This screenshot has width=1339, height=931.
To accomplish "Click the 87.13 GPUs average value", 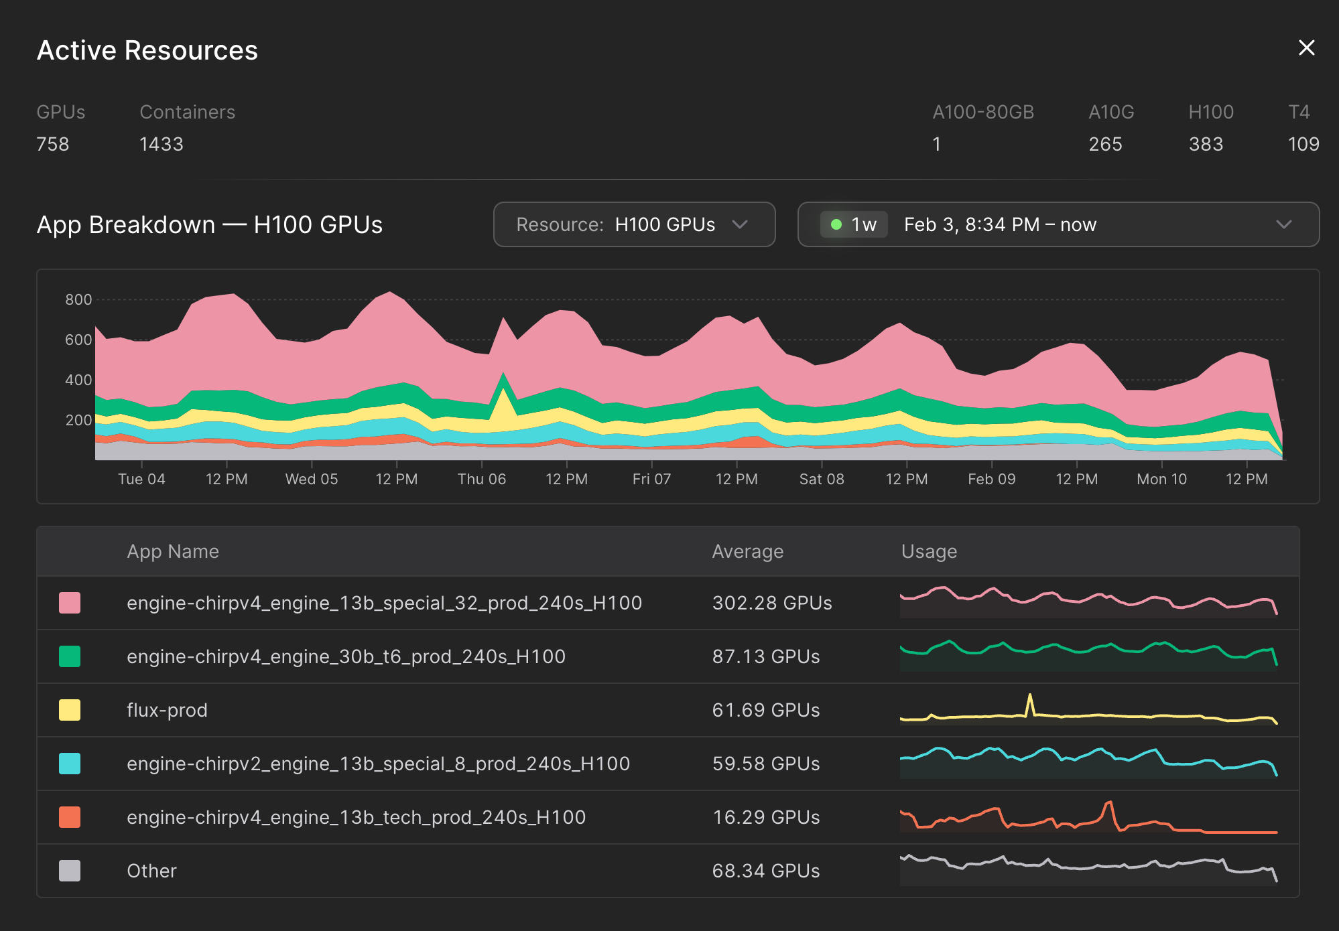I will tap(766, 656).
